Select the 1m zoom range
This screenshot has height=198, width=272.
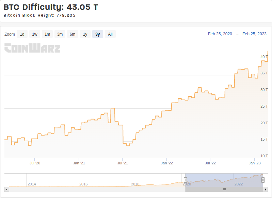(x=47, y=34)
